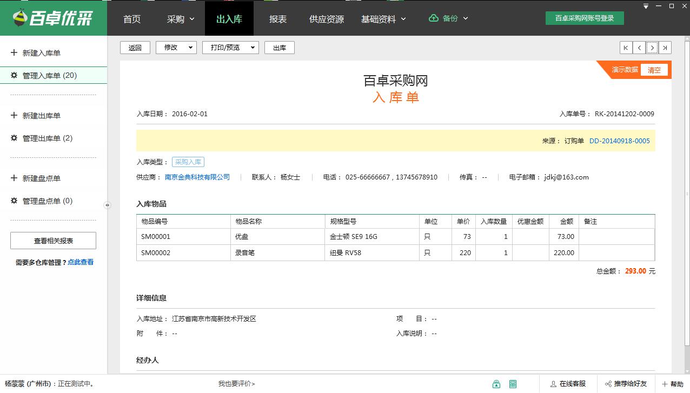Open the 供应资源 tab
690x393 pixels.
pyautogui.click(x=327, y=19)
